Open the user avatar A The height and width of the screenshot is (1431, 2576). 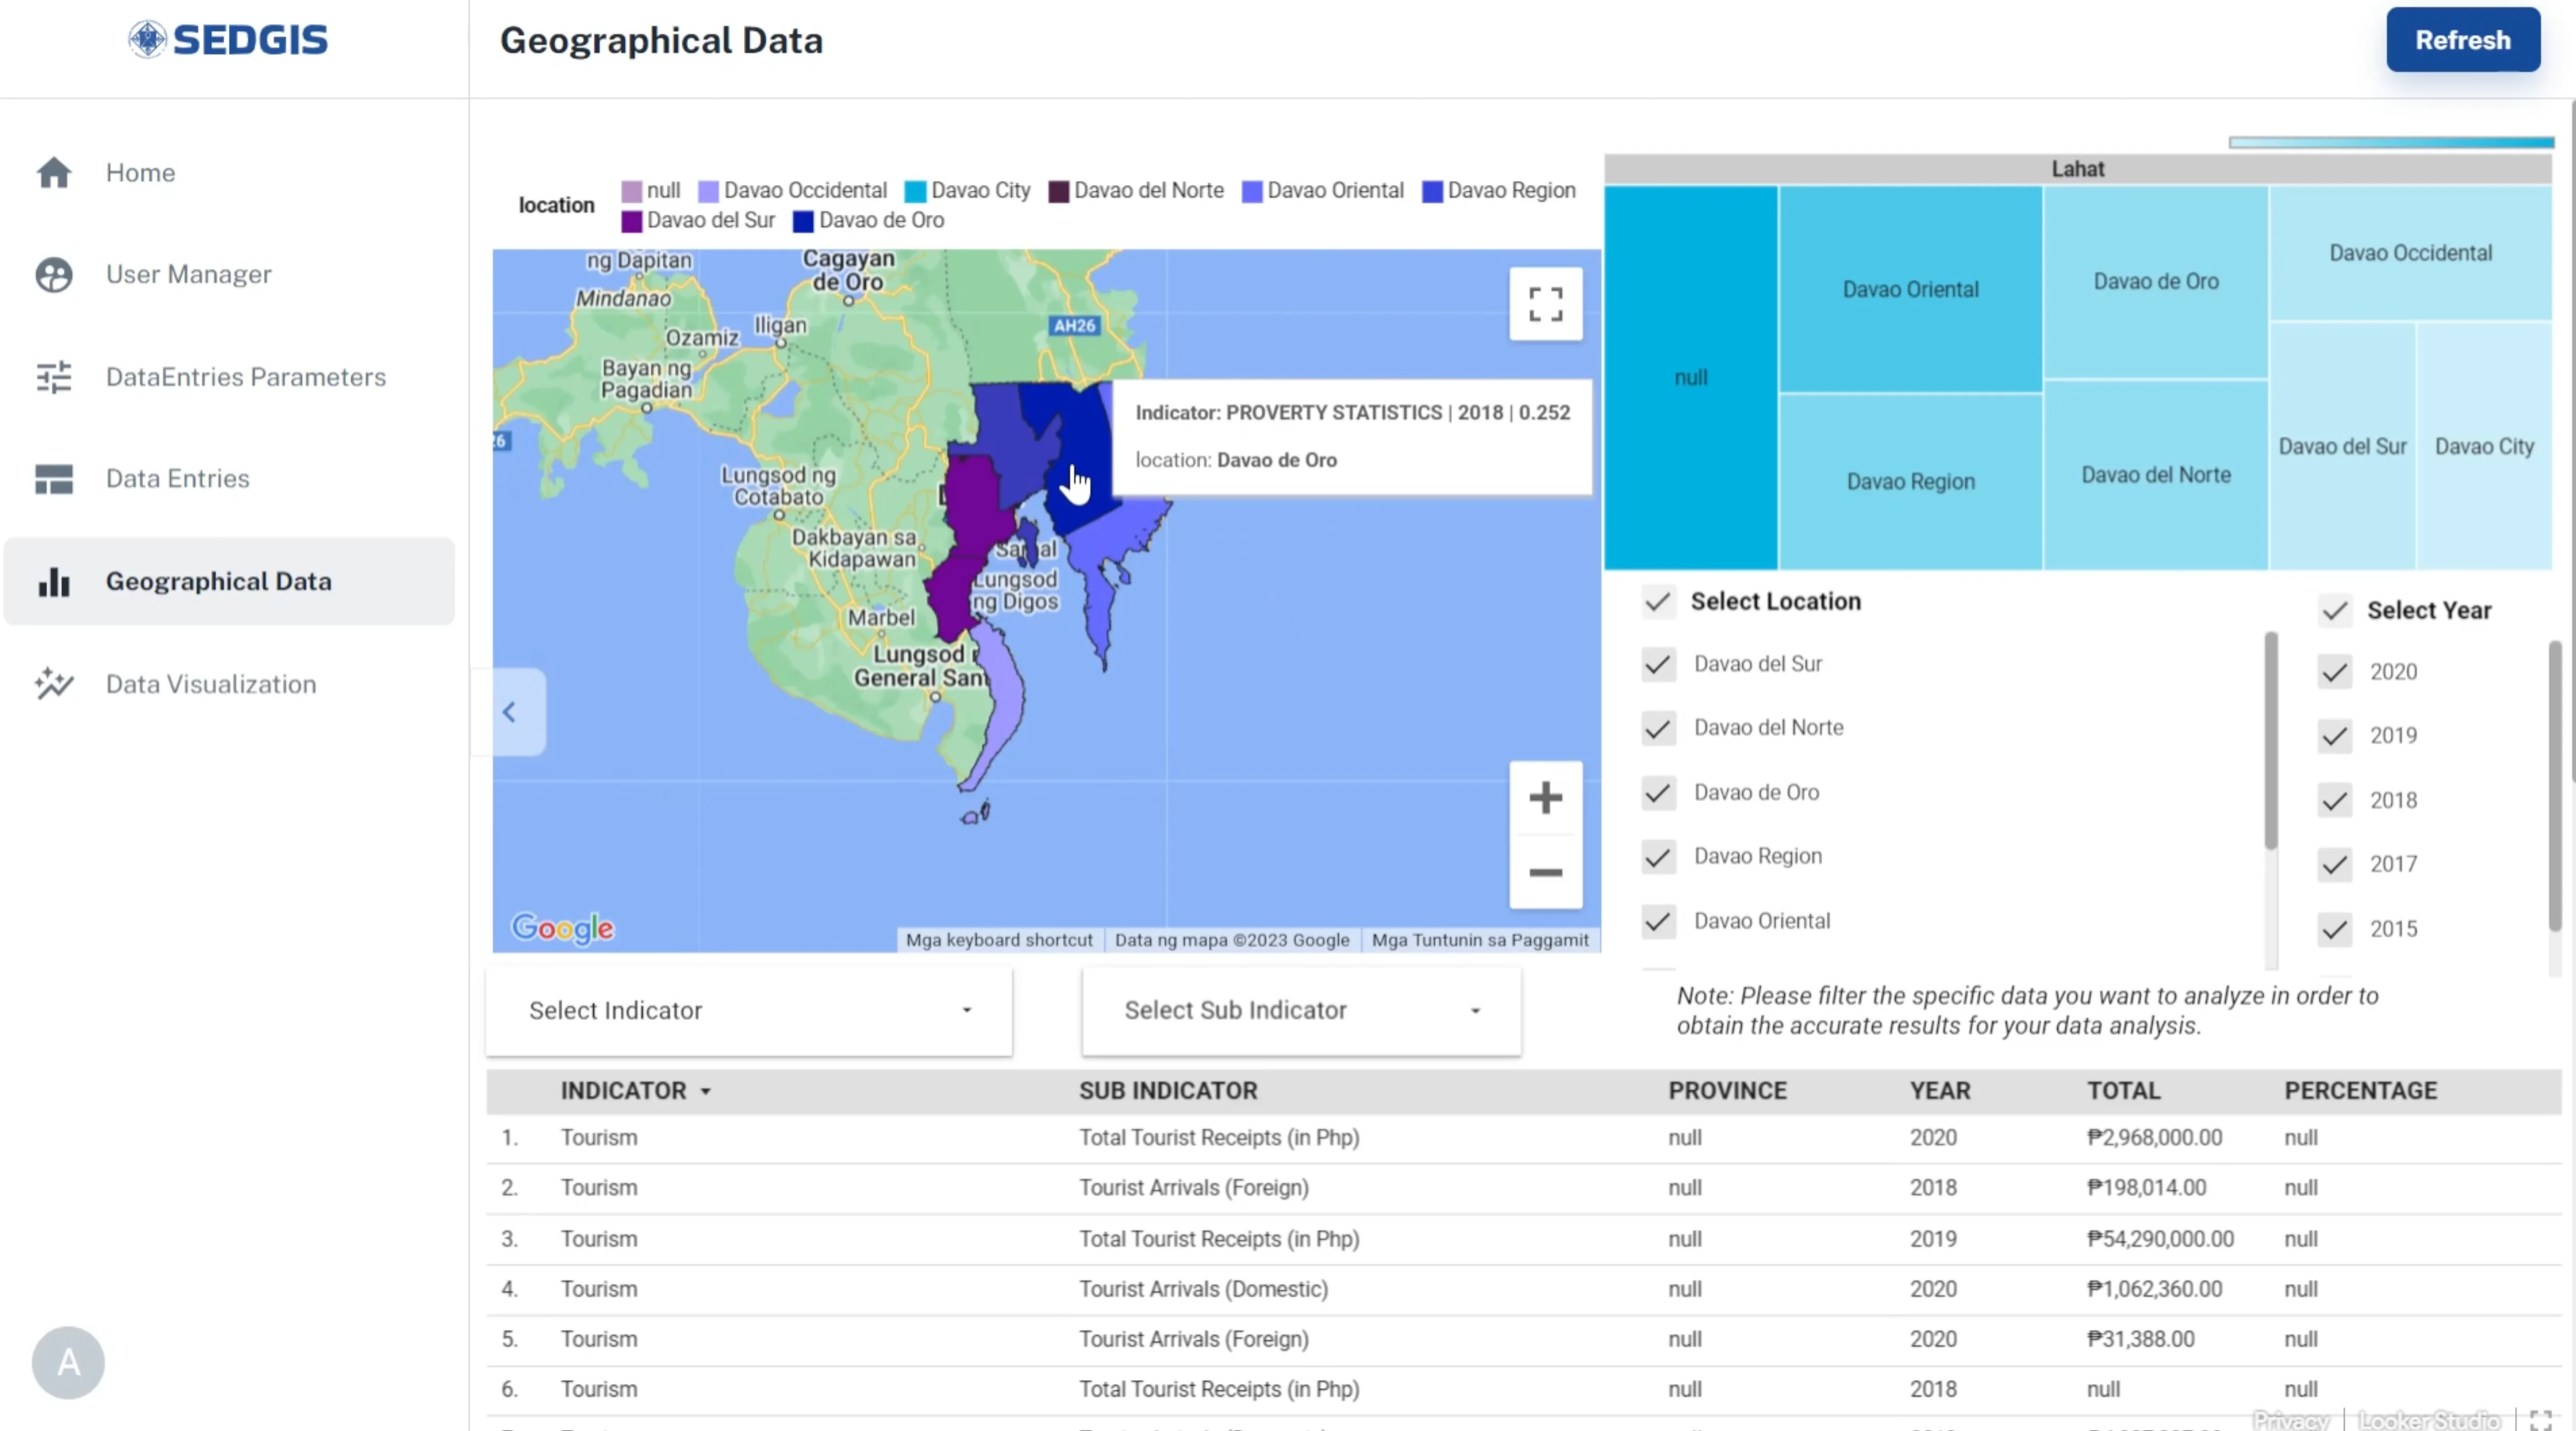(68, 1362)
